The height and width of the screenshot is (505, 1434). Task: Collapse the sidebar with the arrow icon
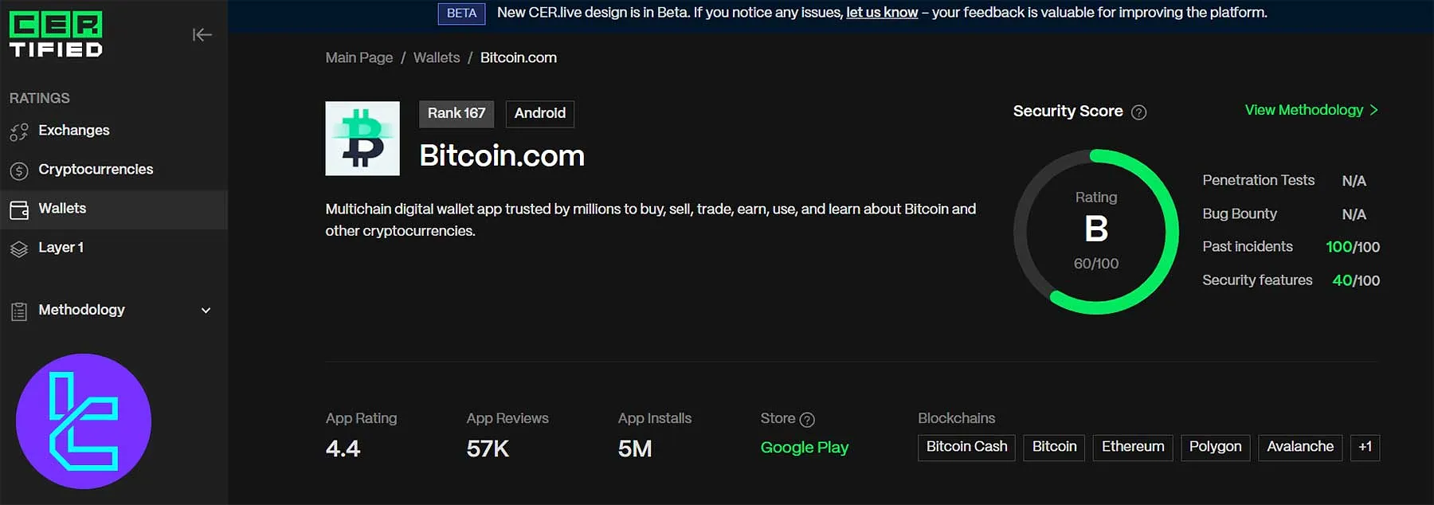point(202,34)
